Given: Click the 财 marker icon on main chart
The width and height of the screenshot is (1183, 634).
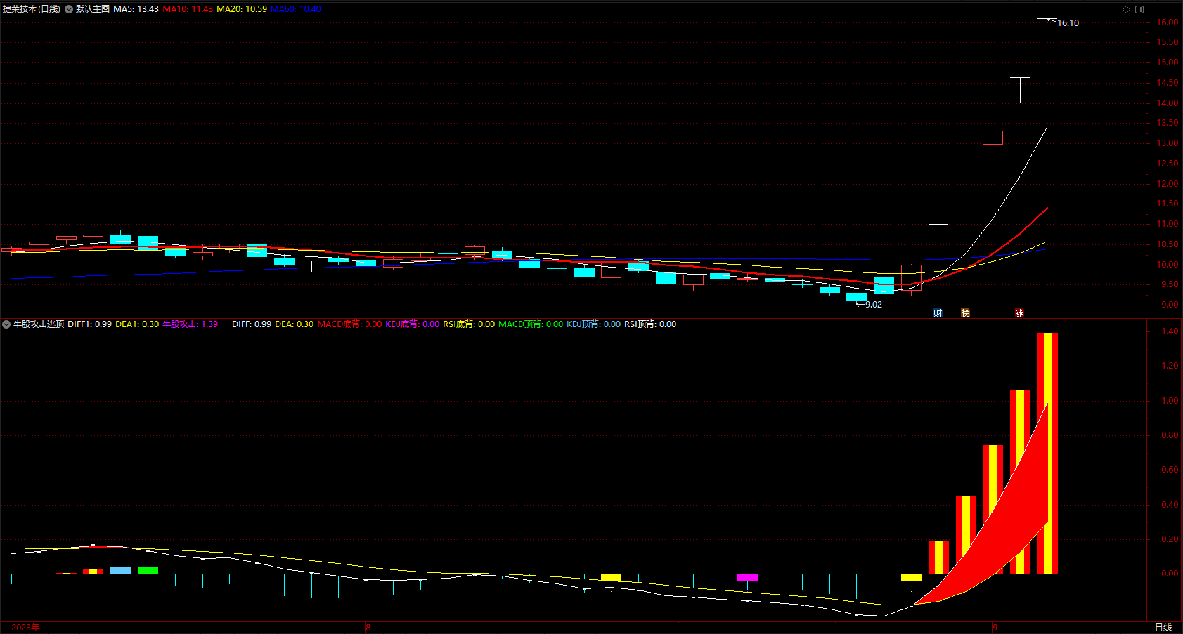Looking at the screenshot, I should pyautogui.click(x=938, y=313).
